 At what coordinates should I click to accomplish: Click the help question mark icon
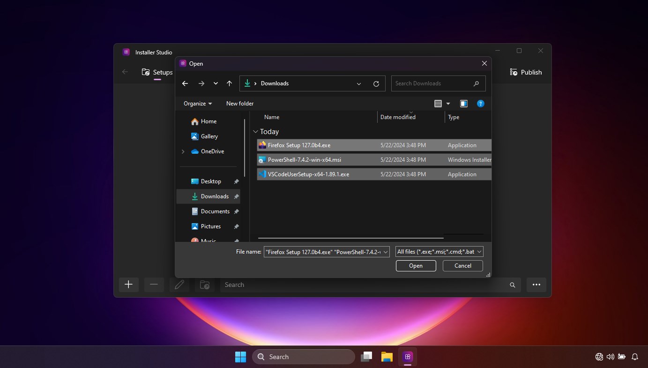(480, 104)
